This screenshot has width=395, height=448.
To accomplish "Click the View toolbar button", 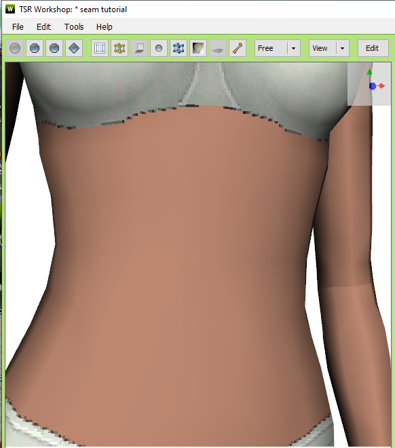I will click(x=322, y=48).
